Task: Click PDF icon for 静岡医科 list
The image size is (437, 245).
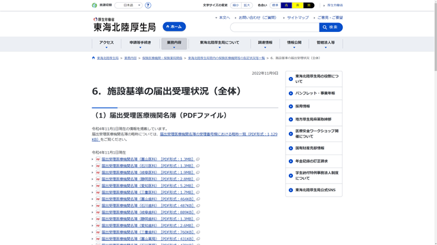Action: (x=98, y=179)
